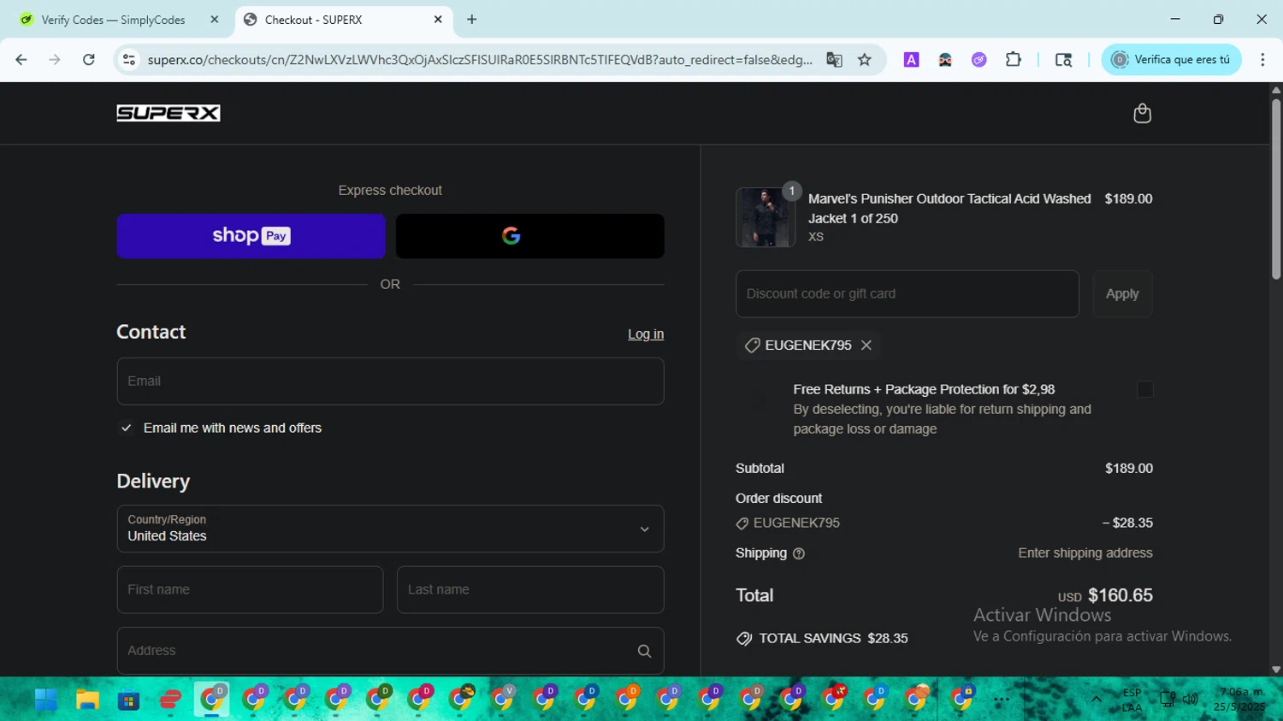Open Chrome's three-dot menu
Viewport: 1283px width, 721px height.
(1262, 60)
